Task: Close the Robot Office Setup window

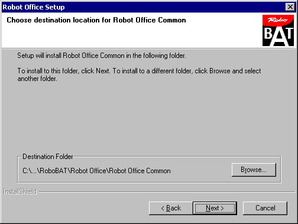Action: [x=290, y=7]
